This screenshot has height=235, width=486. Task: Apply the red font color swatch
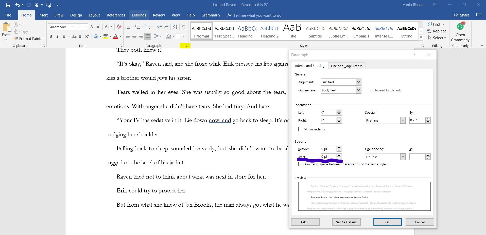(x=116, y=36)
